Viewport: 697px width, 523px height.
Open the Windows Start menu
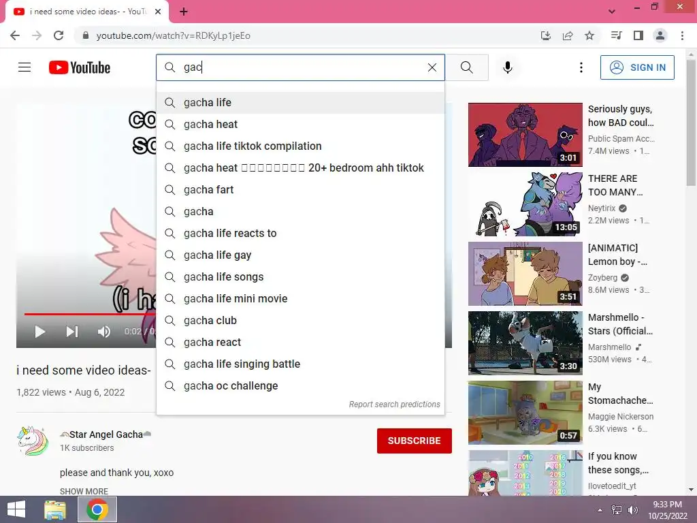[x=16, y=509]
